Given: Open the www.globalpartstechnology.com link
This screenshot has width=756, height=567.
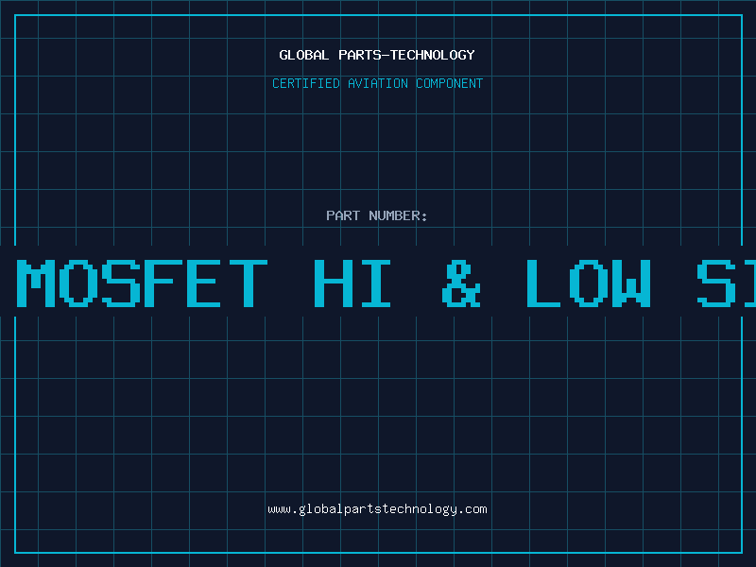Looking at the screenshot, I should 377,509.
